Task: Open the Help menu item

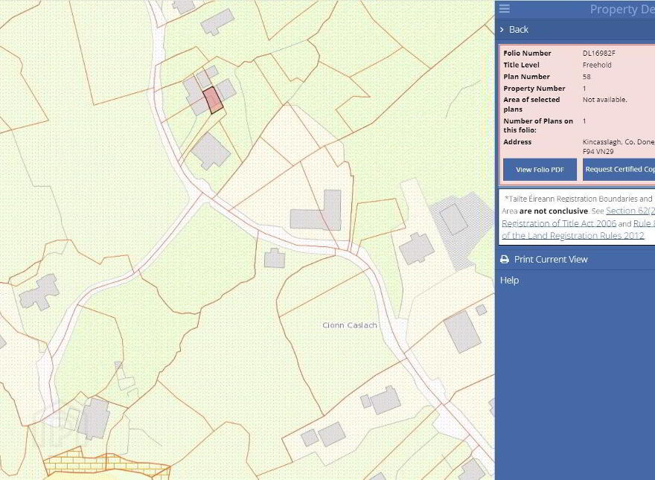Action: click(509, 281)
